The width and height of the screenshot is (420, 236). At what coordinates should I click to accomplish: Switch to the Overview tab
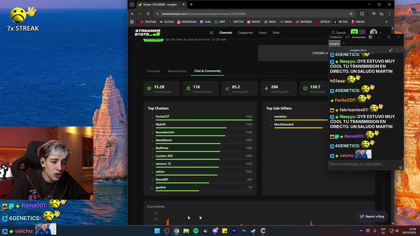(153, 71)
